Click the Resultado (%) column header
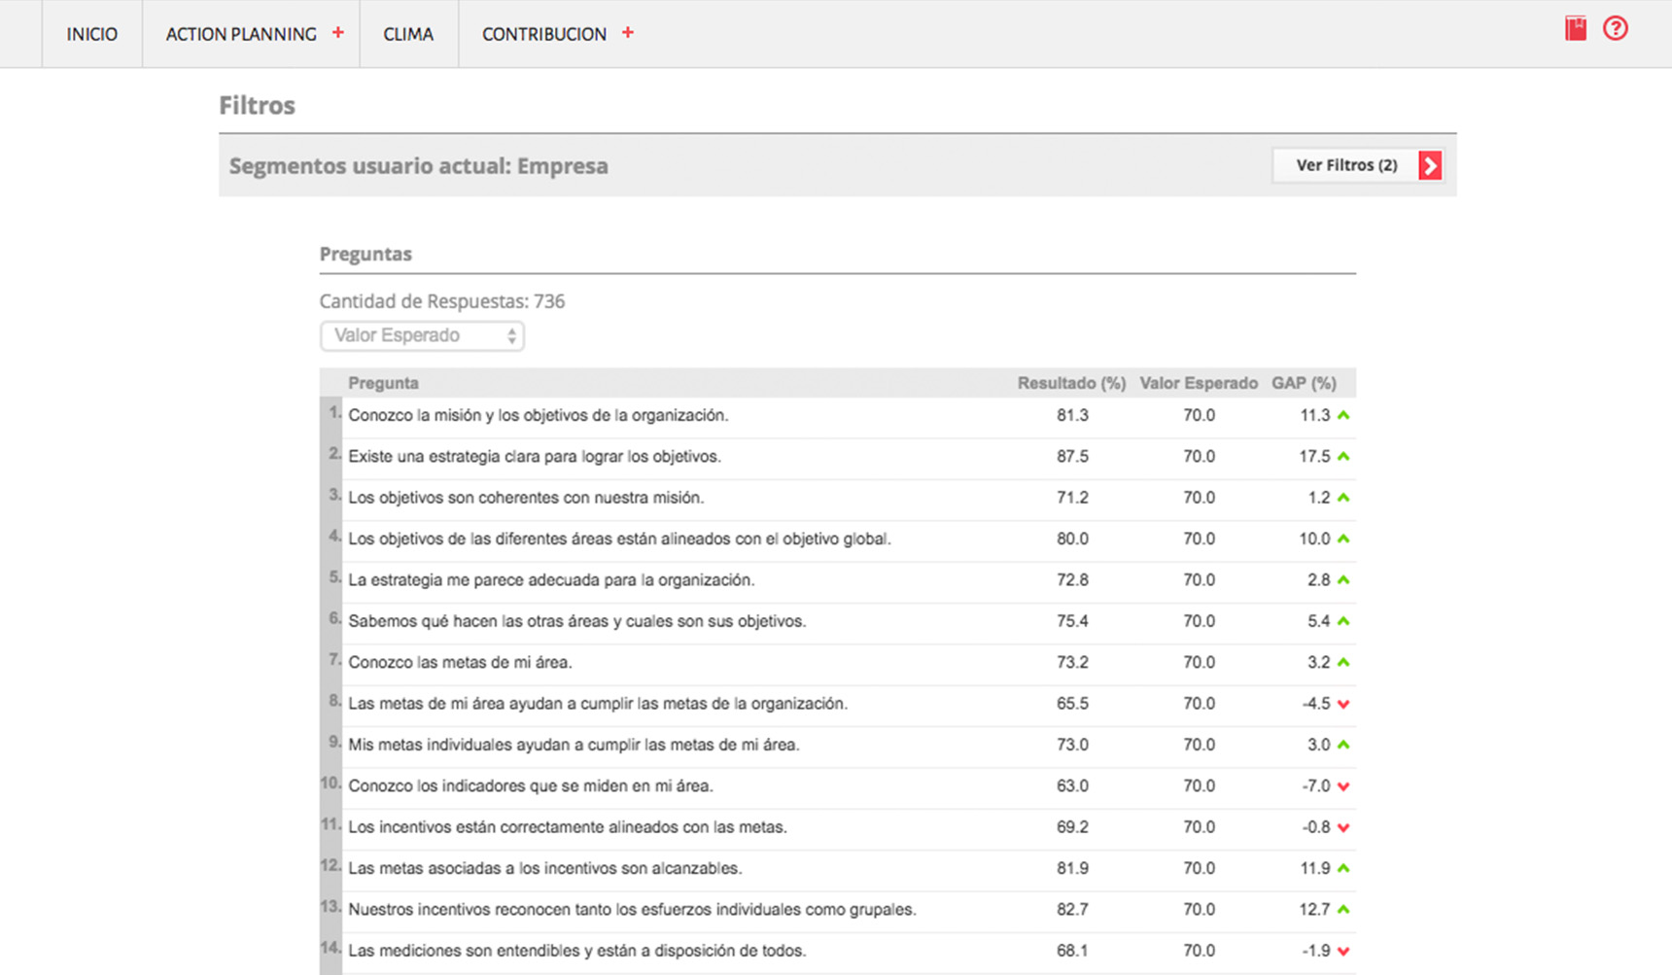 click(x=1071, y=383)
